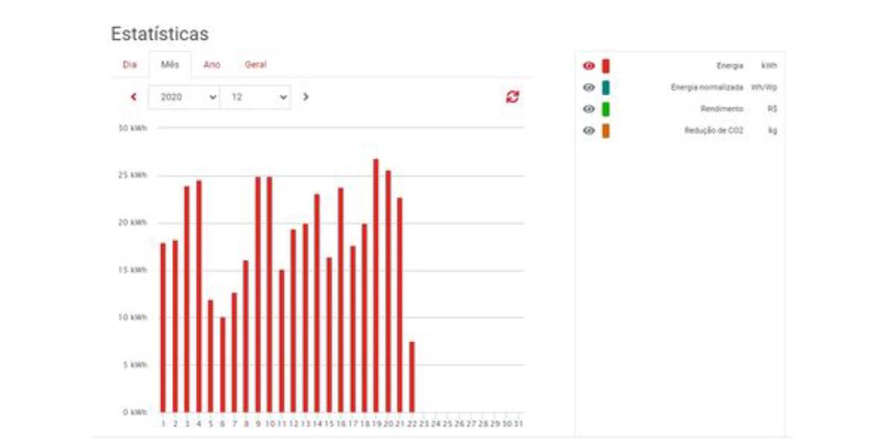Click the bar for day 22
Viewport: 893px width, 446px height.
tap(412, 376)
